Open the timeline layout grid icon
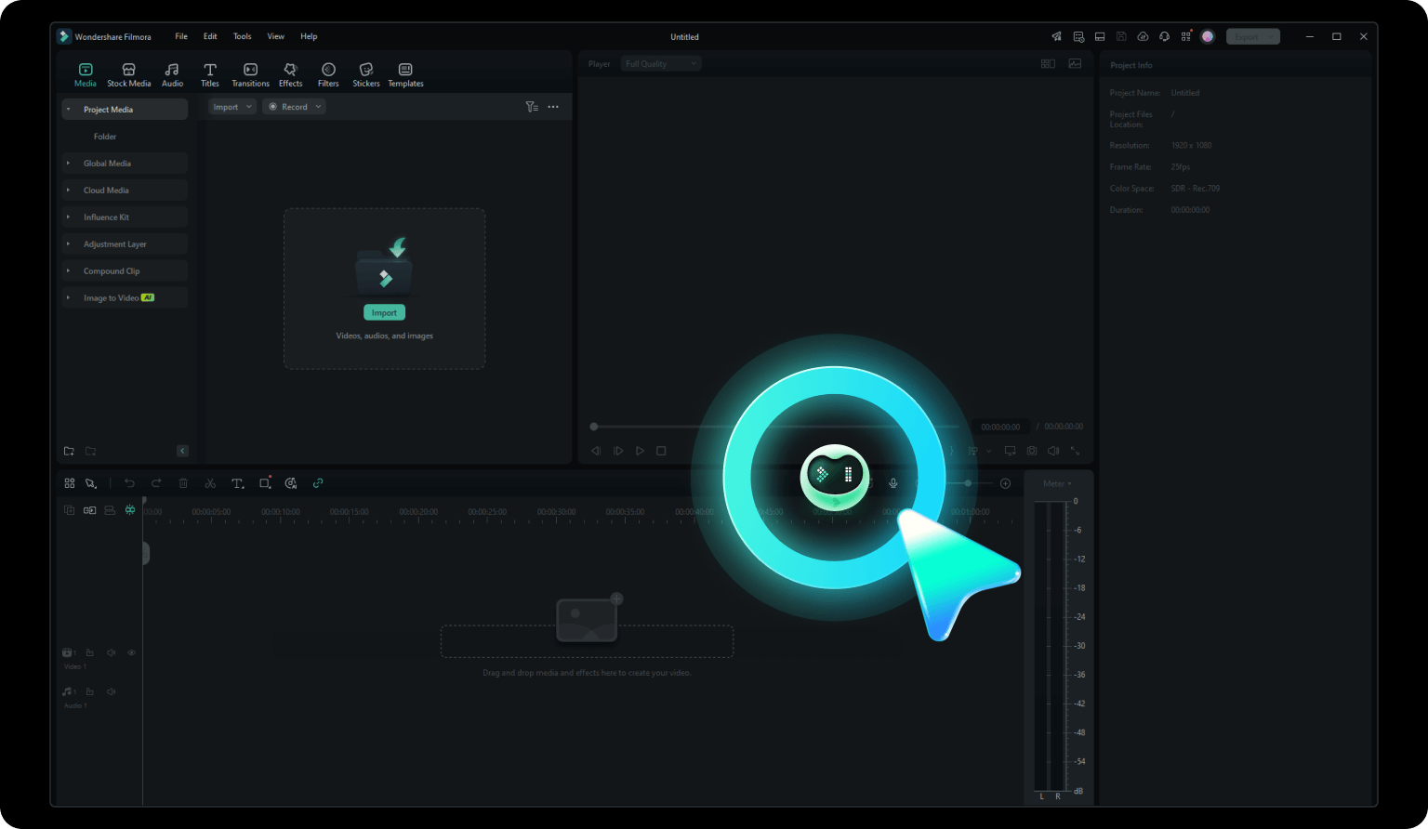 point(70,483)
